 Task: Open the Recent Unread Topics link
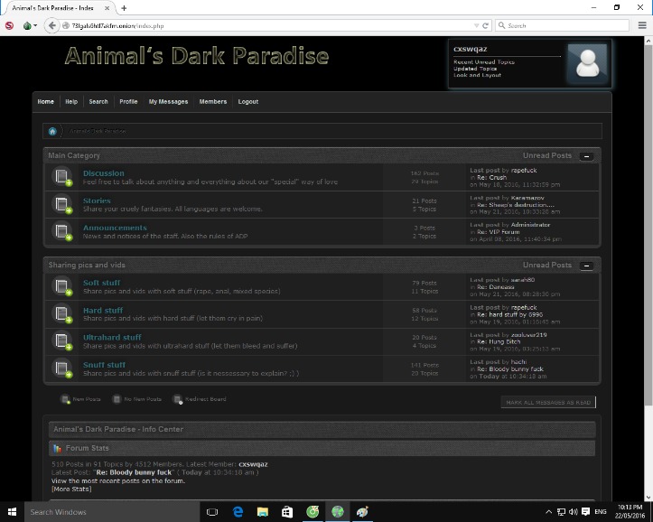484,62
